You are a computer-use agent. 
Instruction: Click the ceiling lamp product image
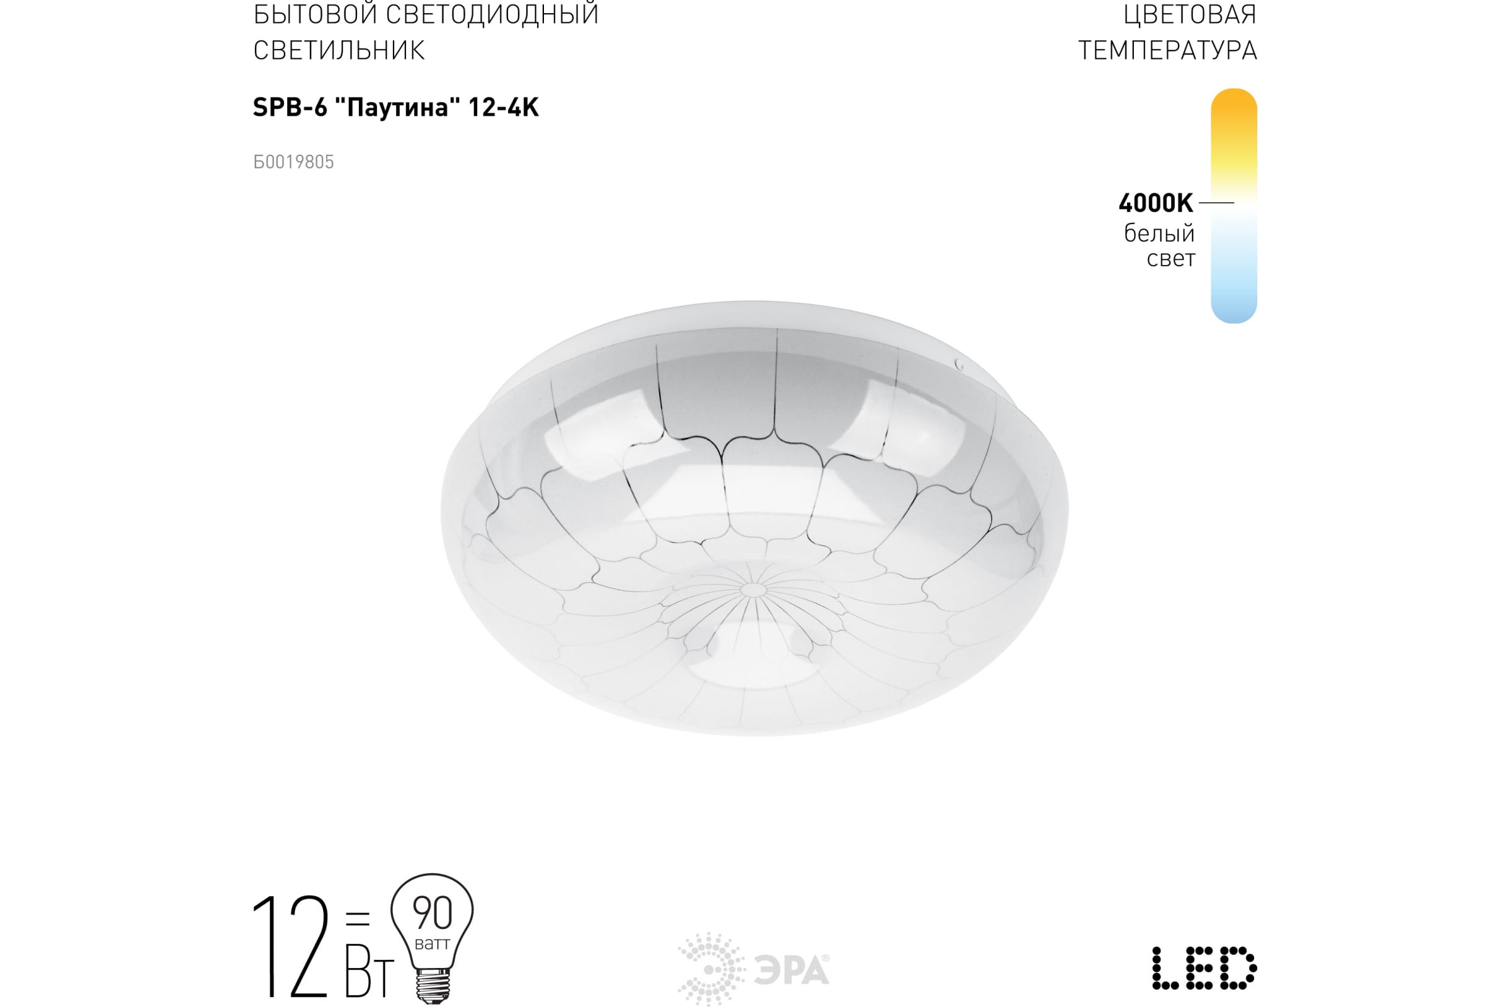coord(754,517)
